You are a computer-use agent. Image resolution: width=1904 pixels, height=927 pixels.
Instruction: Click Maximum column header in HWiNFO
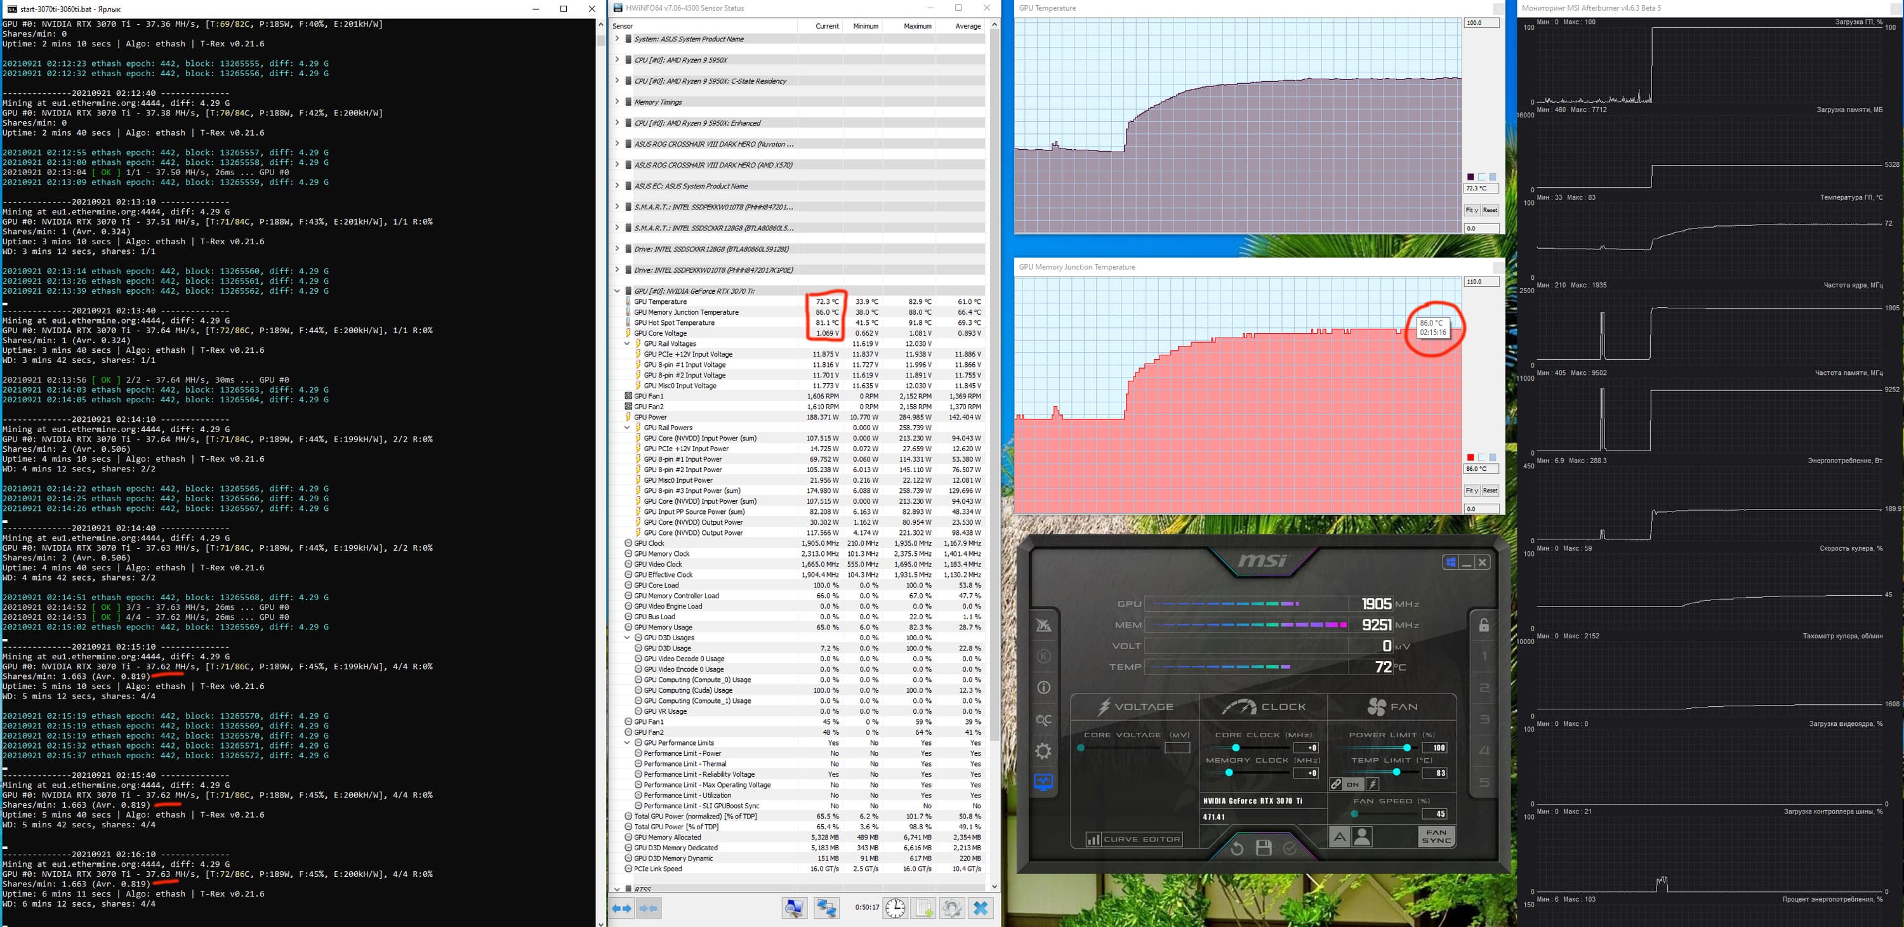click(916, 26)
